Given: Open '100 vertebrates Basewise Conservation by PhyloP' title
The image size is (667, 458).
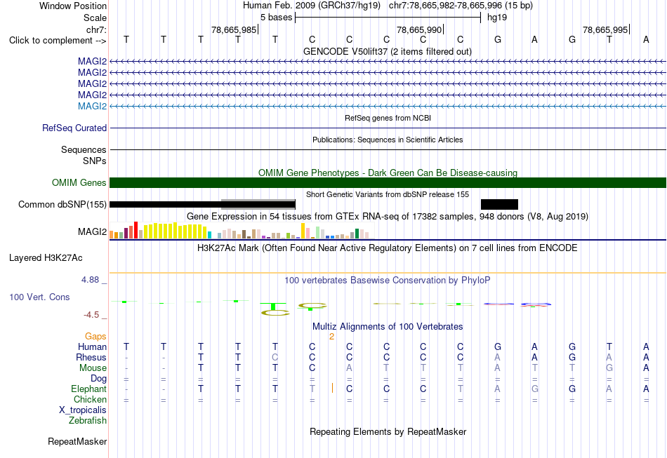Looking at the screenshot, I should 387,280.
